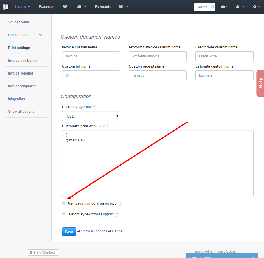Click the info icon in Help/Contact

click(31, 252)
